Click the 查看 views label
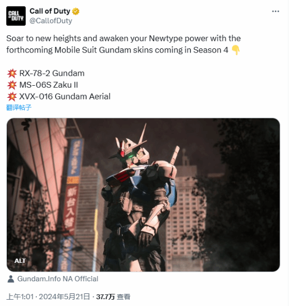Image resolution: width=289 pixels, height=306 pixels. (123, 297)
